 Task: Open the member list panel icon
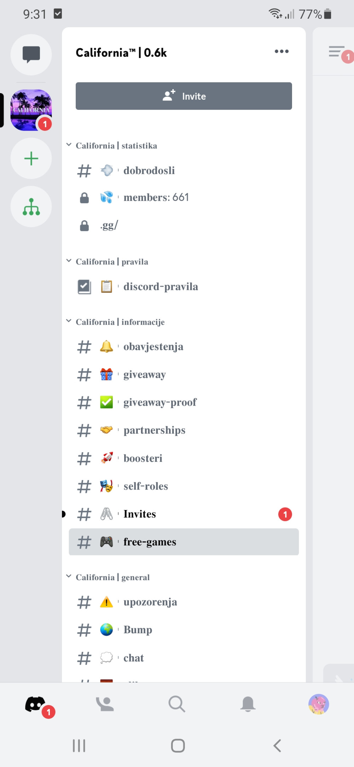tap(336, 52)
